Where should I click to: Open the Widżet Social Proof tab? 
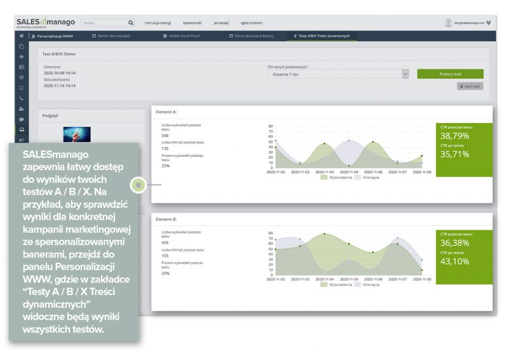pos(182,36)
